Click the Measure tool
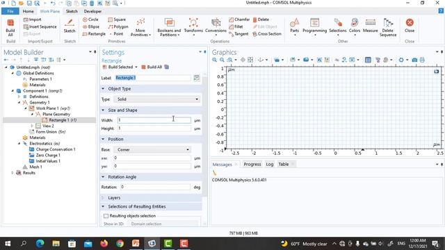This screenshot has height=250, width=445. coord(371,26)
